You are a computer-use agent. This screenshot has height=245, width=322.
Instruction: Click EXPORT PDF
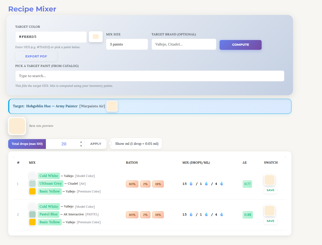click(x=36, y=56)
